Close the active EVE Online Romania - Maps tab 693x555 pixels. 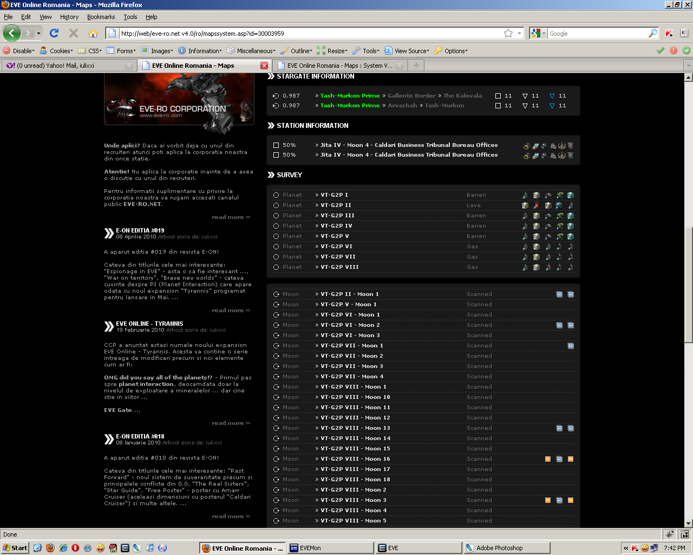(x=264, y=66)
